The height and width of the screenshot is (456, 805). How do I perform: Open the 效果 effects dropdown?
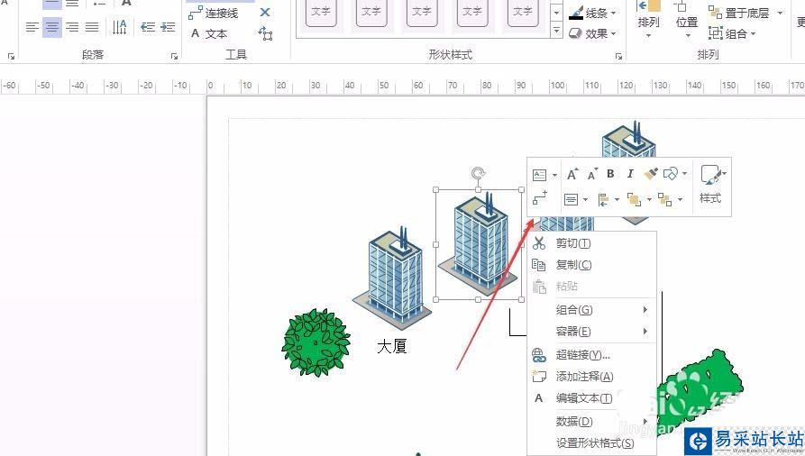tap(592, 34)
